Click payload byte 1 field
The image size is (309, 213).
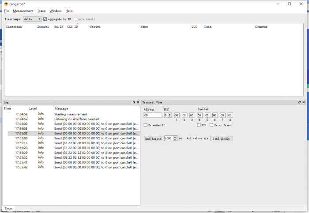pyautogui.click(x=177, y=116)
